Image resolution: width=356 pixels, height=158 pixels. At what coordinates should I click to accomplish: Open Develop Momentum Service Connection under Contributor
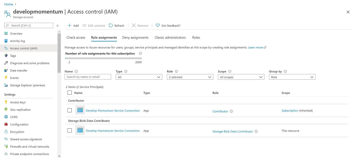click(x=113, y=110)
